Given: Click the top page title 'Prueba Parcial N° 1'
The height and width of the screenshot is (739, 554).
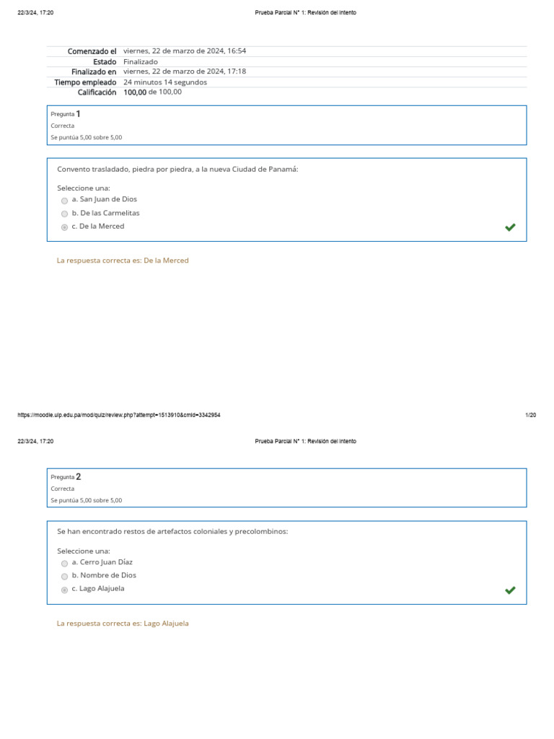Looking at the screenshot, I should click(306, 12).
